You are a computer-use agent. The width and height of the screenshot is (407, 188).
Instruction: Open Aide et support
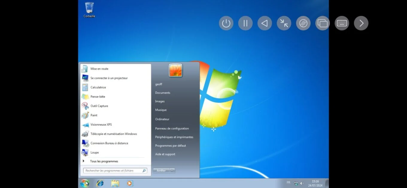pos(165,154)
